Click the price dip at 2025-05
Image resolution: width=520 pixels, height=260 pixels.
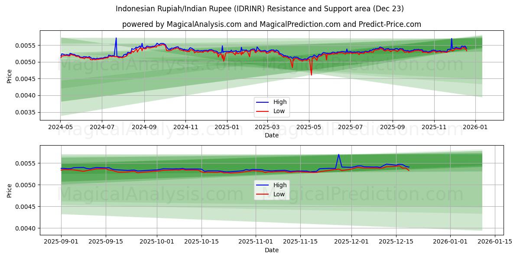pyautogui.click(x=311, y=75)
